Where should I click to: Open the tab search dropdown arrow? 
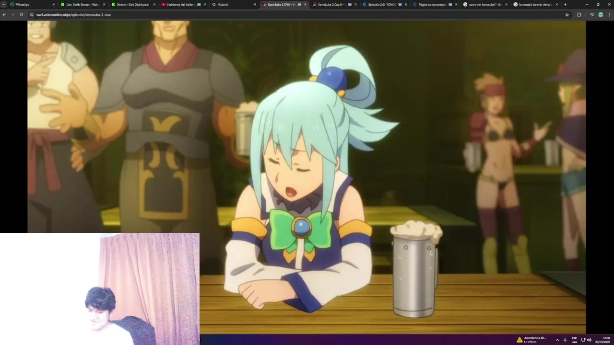coord(4,4)
